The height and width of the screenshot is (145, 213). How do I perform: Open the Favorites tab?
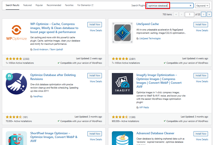click(x=69, y=5)
